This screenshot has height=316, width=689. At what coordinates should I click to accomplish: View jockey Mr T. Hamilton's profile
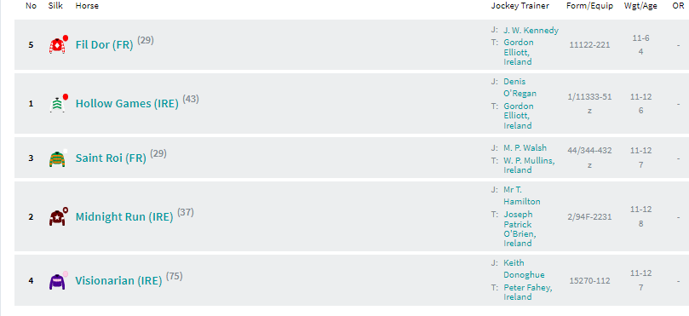[x=522, y=196]
